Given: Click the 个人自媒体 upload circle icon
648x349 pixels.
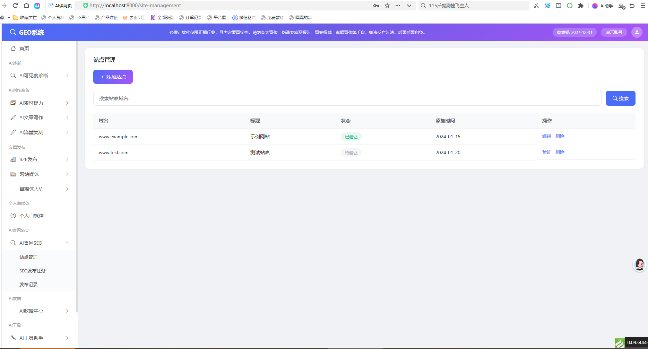Looking at the screenshot, I should tap(13, 216).
